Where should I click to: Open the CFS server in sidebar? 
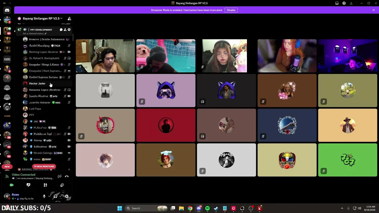[x=7, y=125]
